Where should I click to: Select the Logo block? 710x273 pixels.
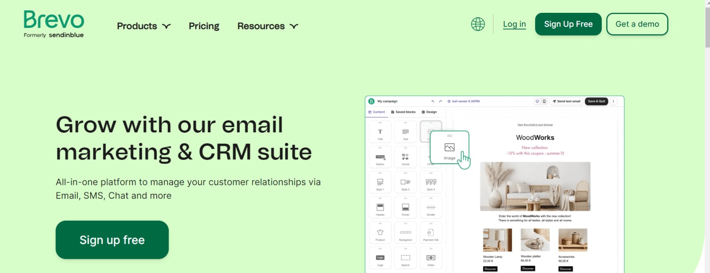pyautogui.click(x=380, y=258)
